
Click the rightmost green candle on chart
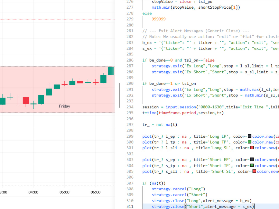coord(111,71)
